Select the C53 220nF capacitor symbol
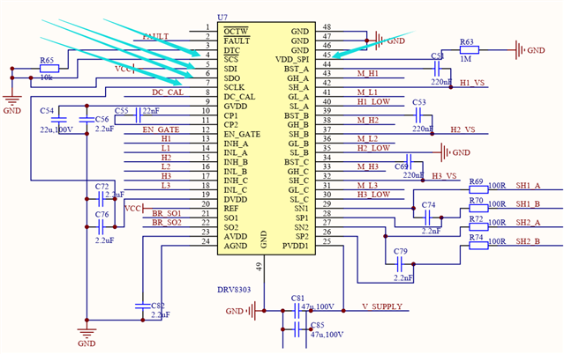564x354 pixels. click(418, 115)
